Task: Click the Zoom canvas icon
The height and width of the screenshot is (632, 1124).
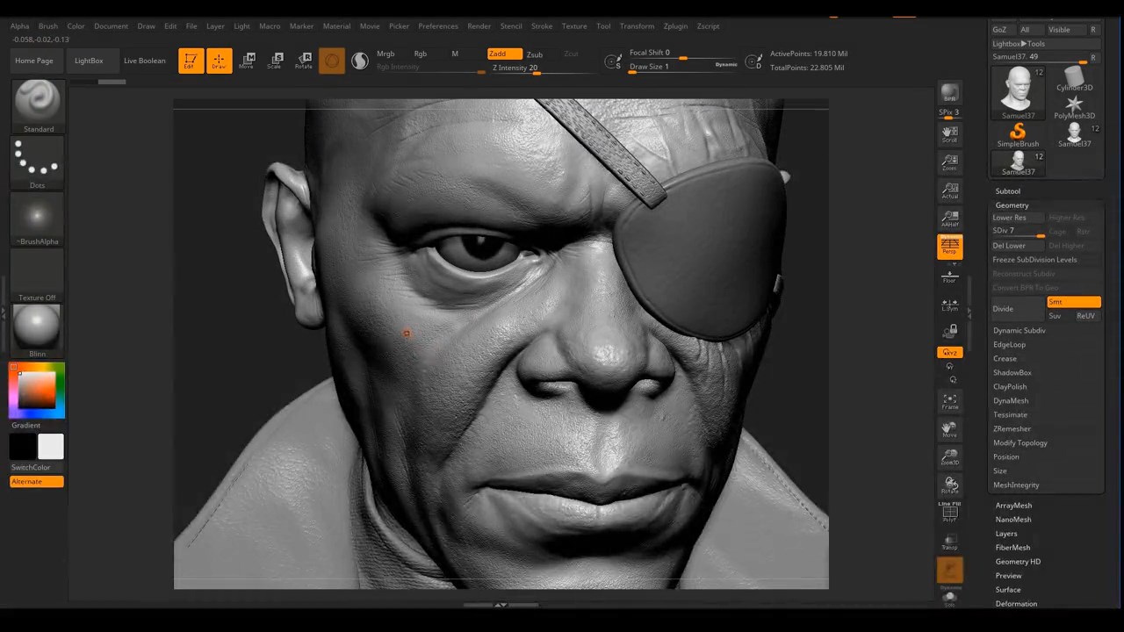Action: (949, 162)
